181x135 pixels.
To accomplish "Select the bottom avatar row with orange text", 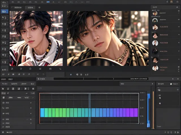I will (x=165, y=68).
